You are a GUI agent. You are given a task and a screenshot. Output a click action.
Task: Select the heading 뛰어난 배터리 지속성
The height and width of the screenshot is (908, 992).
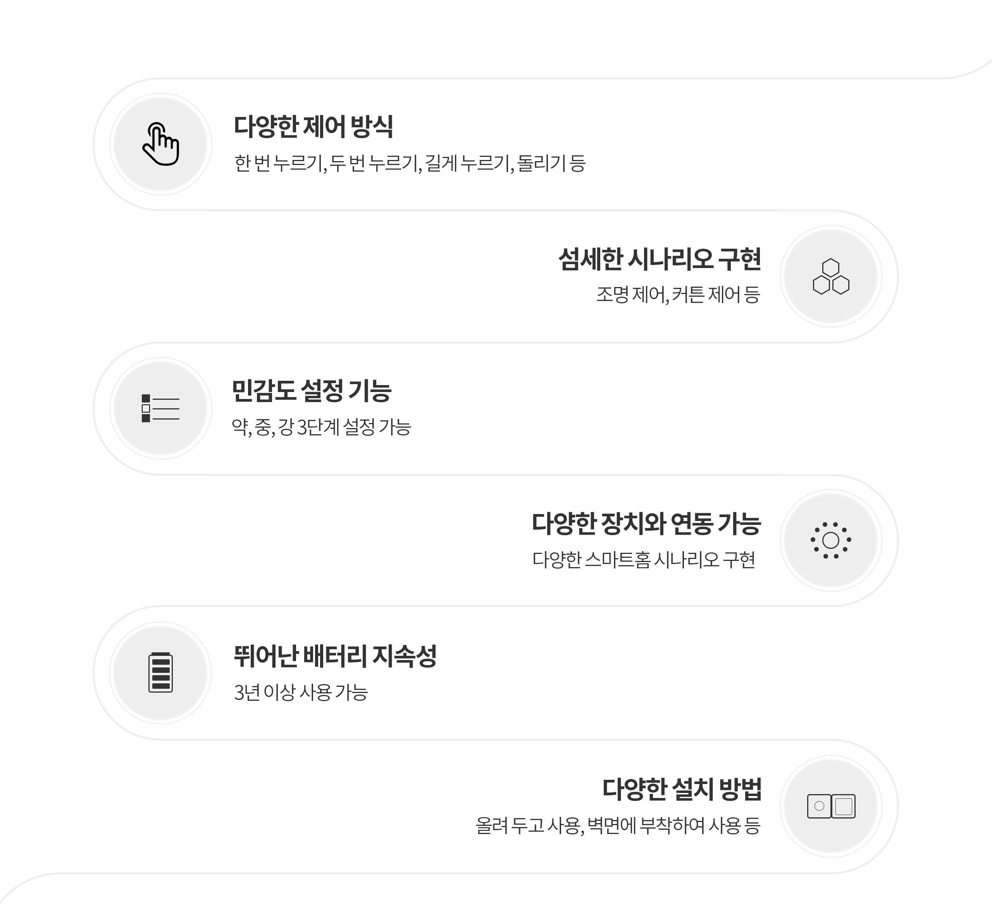[x=335, y=656]
